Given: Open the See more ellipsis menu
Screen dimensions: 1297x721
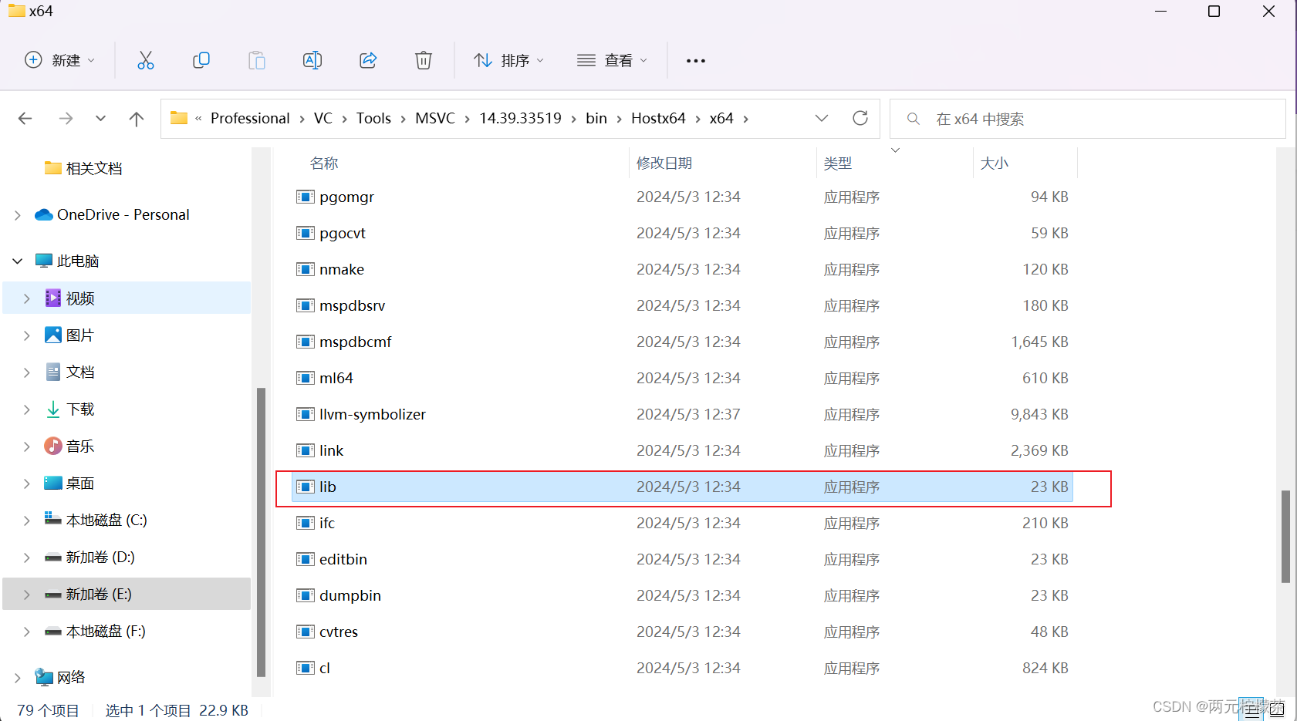Looking at the screenshot, I should pos(695,60).
